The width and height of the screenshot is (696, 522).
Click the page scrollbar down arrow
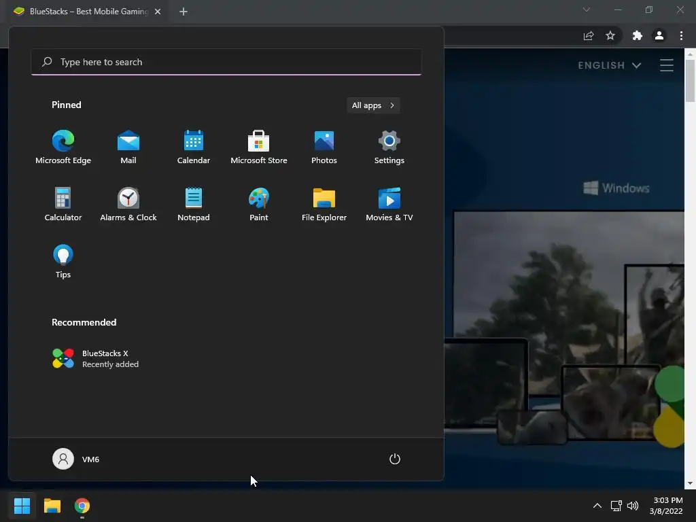tap(690, 483)
